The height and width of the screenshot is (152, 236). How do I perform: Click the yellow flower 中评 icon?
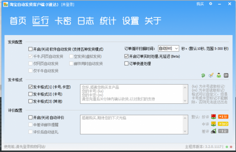coord(213,124)
